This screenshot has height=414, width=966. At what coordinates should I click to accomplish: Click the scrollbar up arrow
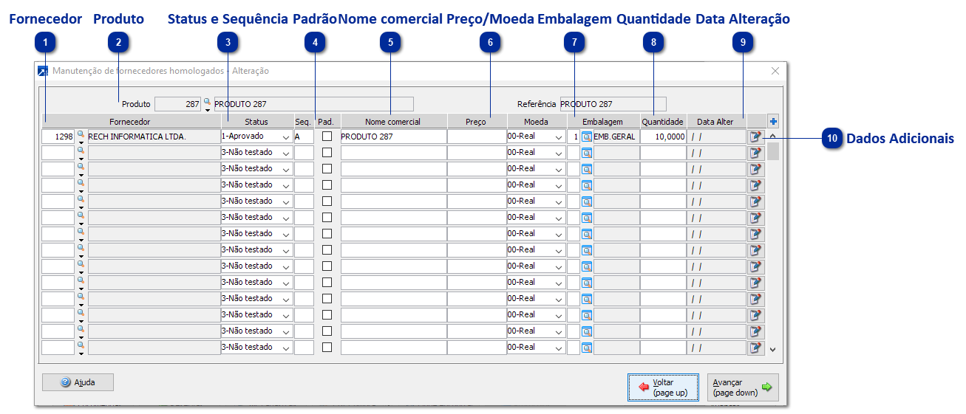(773, 136)
